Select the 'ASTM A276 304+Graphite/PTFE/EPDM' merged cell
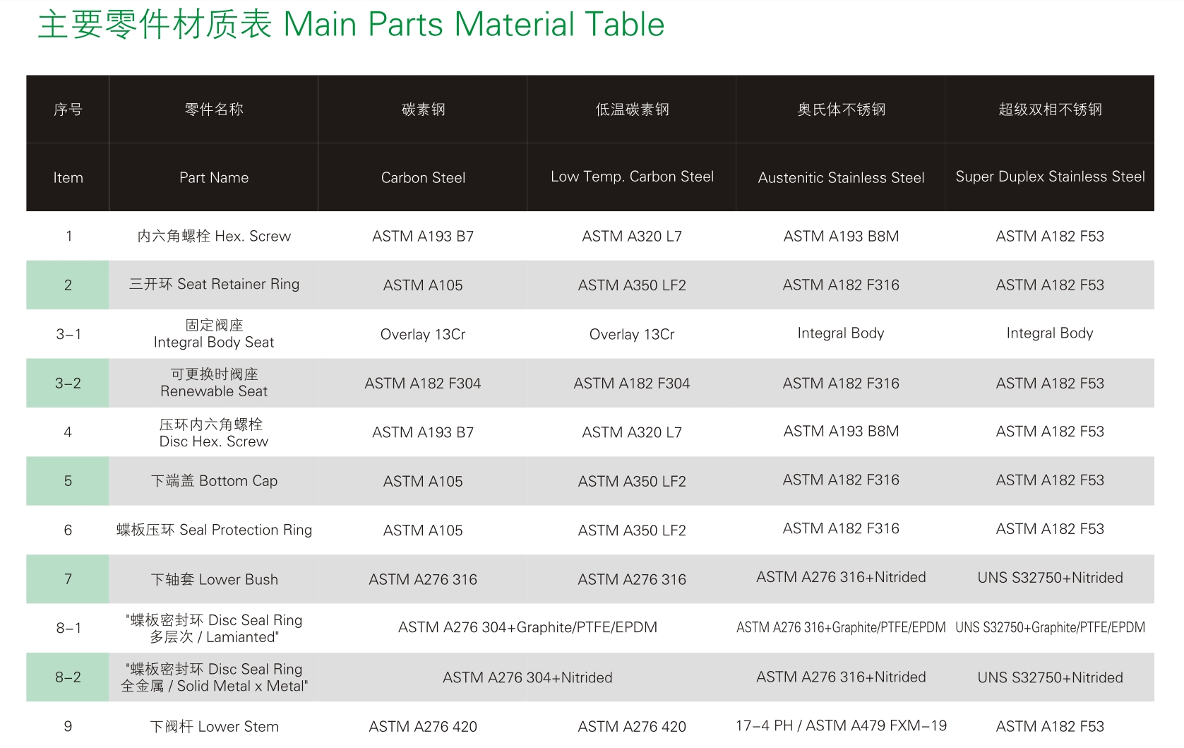The image size is (1184, 748). point(527,627)
